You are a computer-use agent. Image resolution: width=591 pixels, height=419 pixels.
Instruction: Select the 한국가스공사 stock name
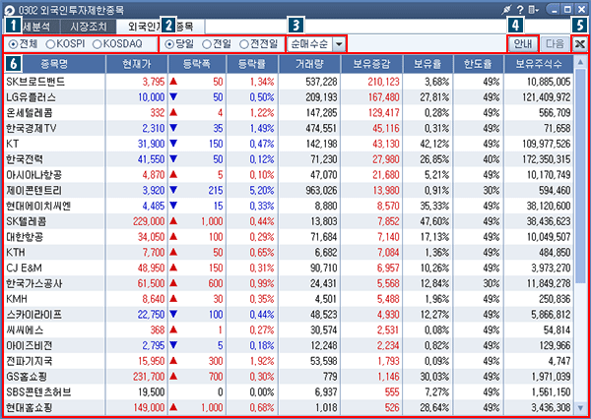[33, 283]
